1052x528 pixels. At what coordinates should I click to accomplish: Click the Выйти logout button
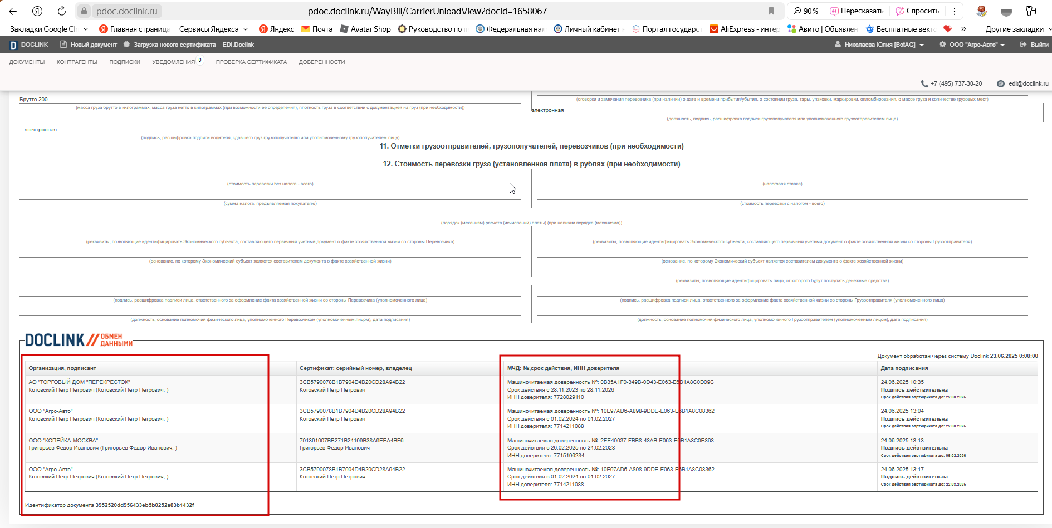pyautogui.click(x=1034, y=45)
